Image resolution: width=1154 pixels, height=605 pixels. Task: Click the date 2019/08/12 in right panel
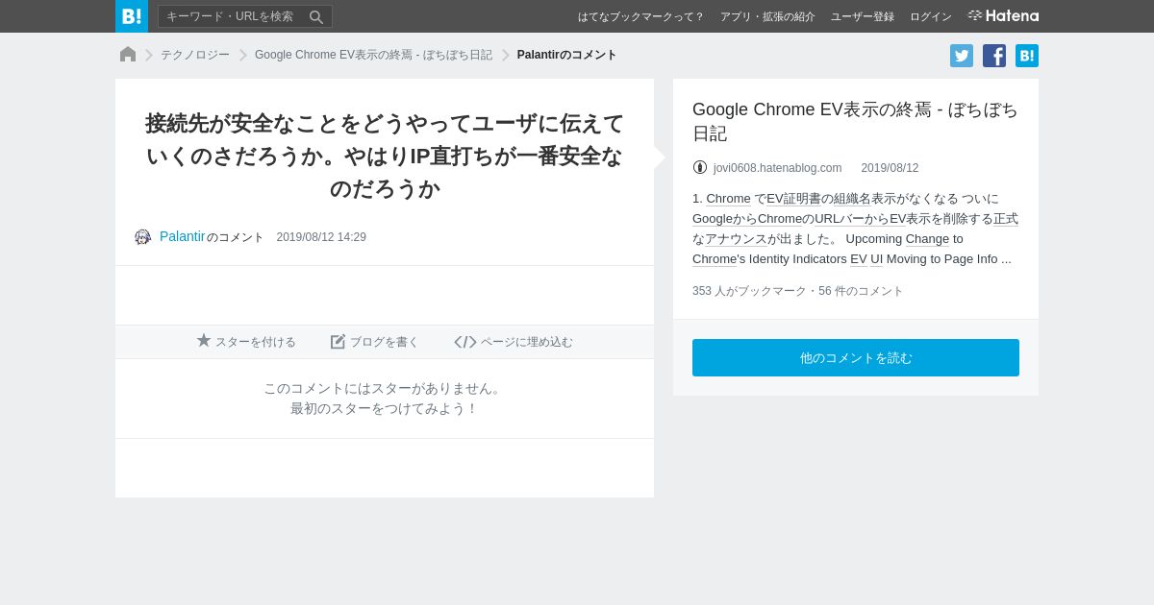pos(890,168)
